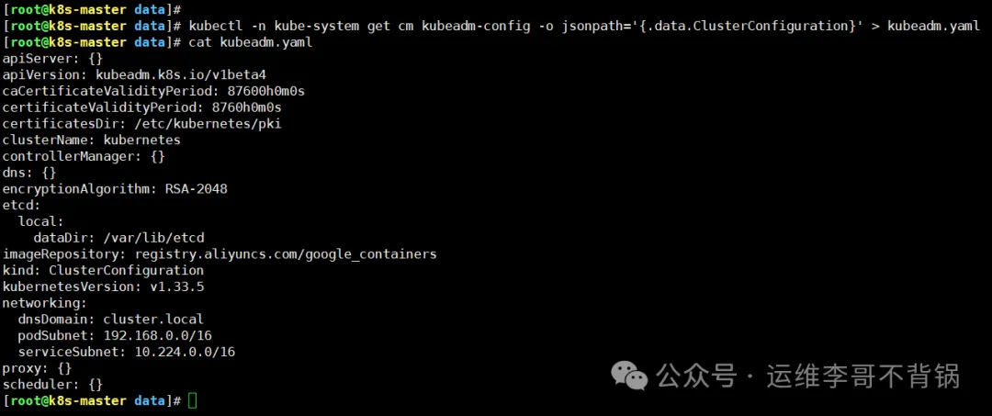The height and width of the screenshot is (416, 992).
Task: Click the green cursor block at the prompt
Action: pyautogui.click(x=192, y=400)
